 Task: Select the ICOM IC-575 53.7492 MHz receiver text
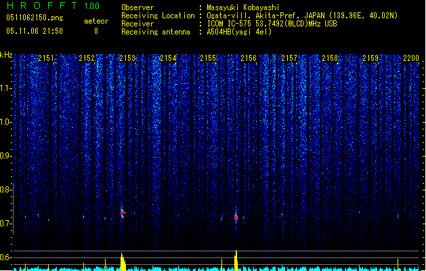272,24
